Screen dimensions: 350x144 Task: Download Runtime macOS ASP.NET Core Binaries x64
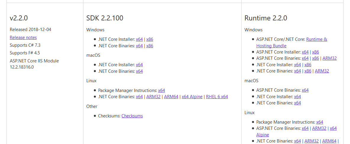click(305, 90)
